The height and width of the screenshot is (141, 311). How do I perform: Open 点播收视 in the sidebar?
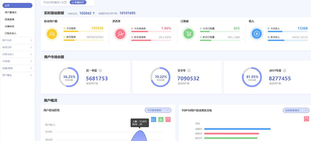point(9,26)
